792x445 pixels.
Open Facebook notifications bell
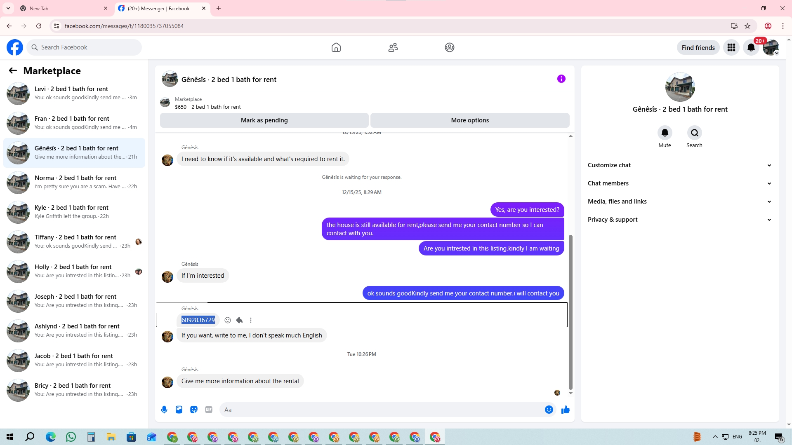tap(751, 47)
